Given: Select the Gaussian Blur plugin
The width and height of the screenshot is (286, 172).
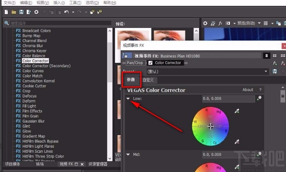Looking at the screenshot, I should [33, 121].
